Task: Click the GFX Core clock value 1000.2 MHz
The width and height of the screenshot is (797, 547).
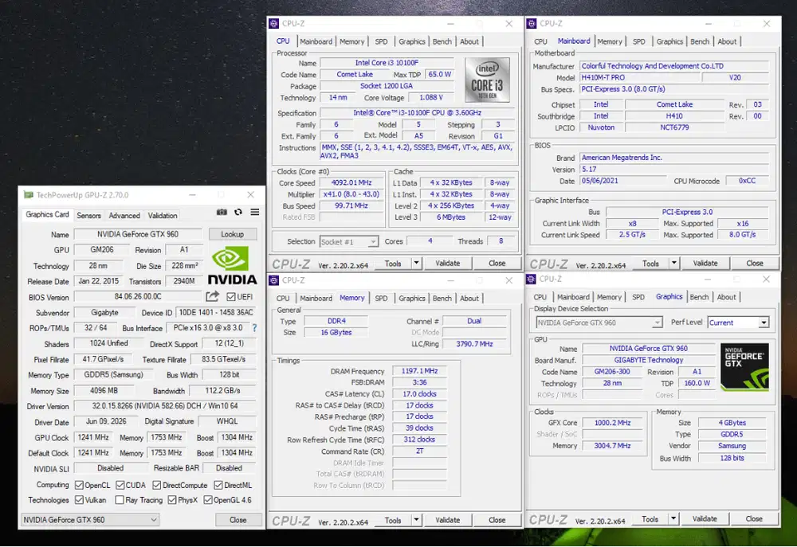Action: click(612, 423)
